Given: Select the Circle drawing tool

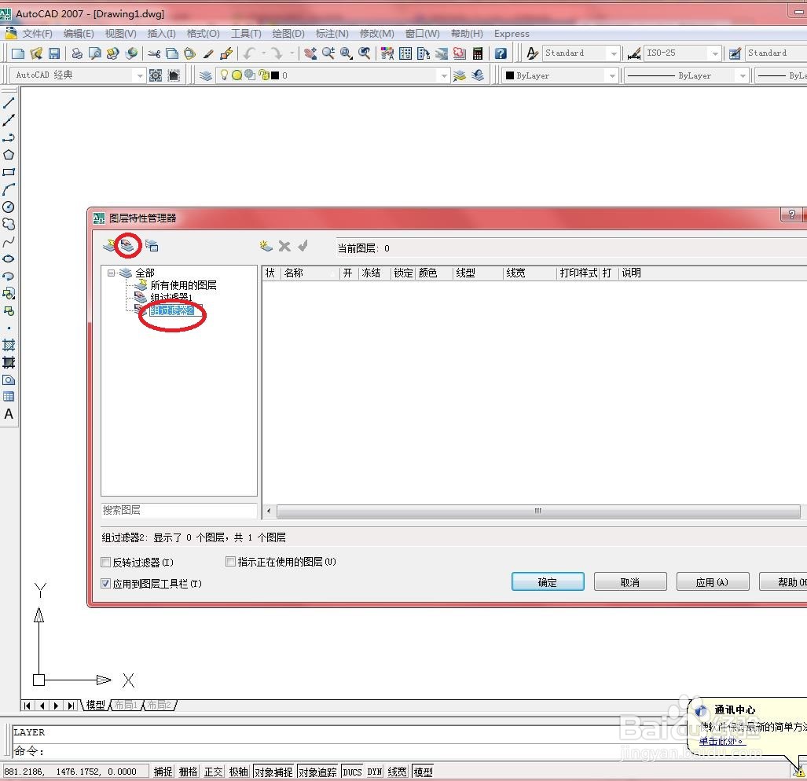Looking at the screenshot, I should (x=9, y=207).
